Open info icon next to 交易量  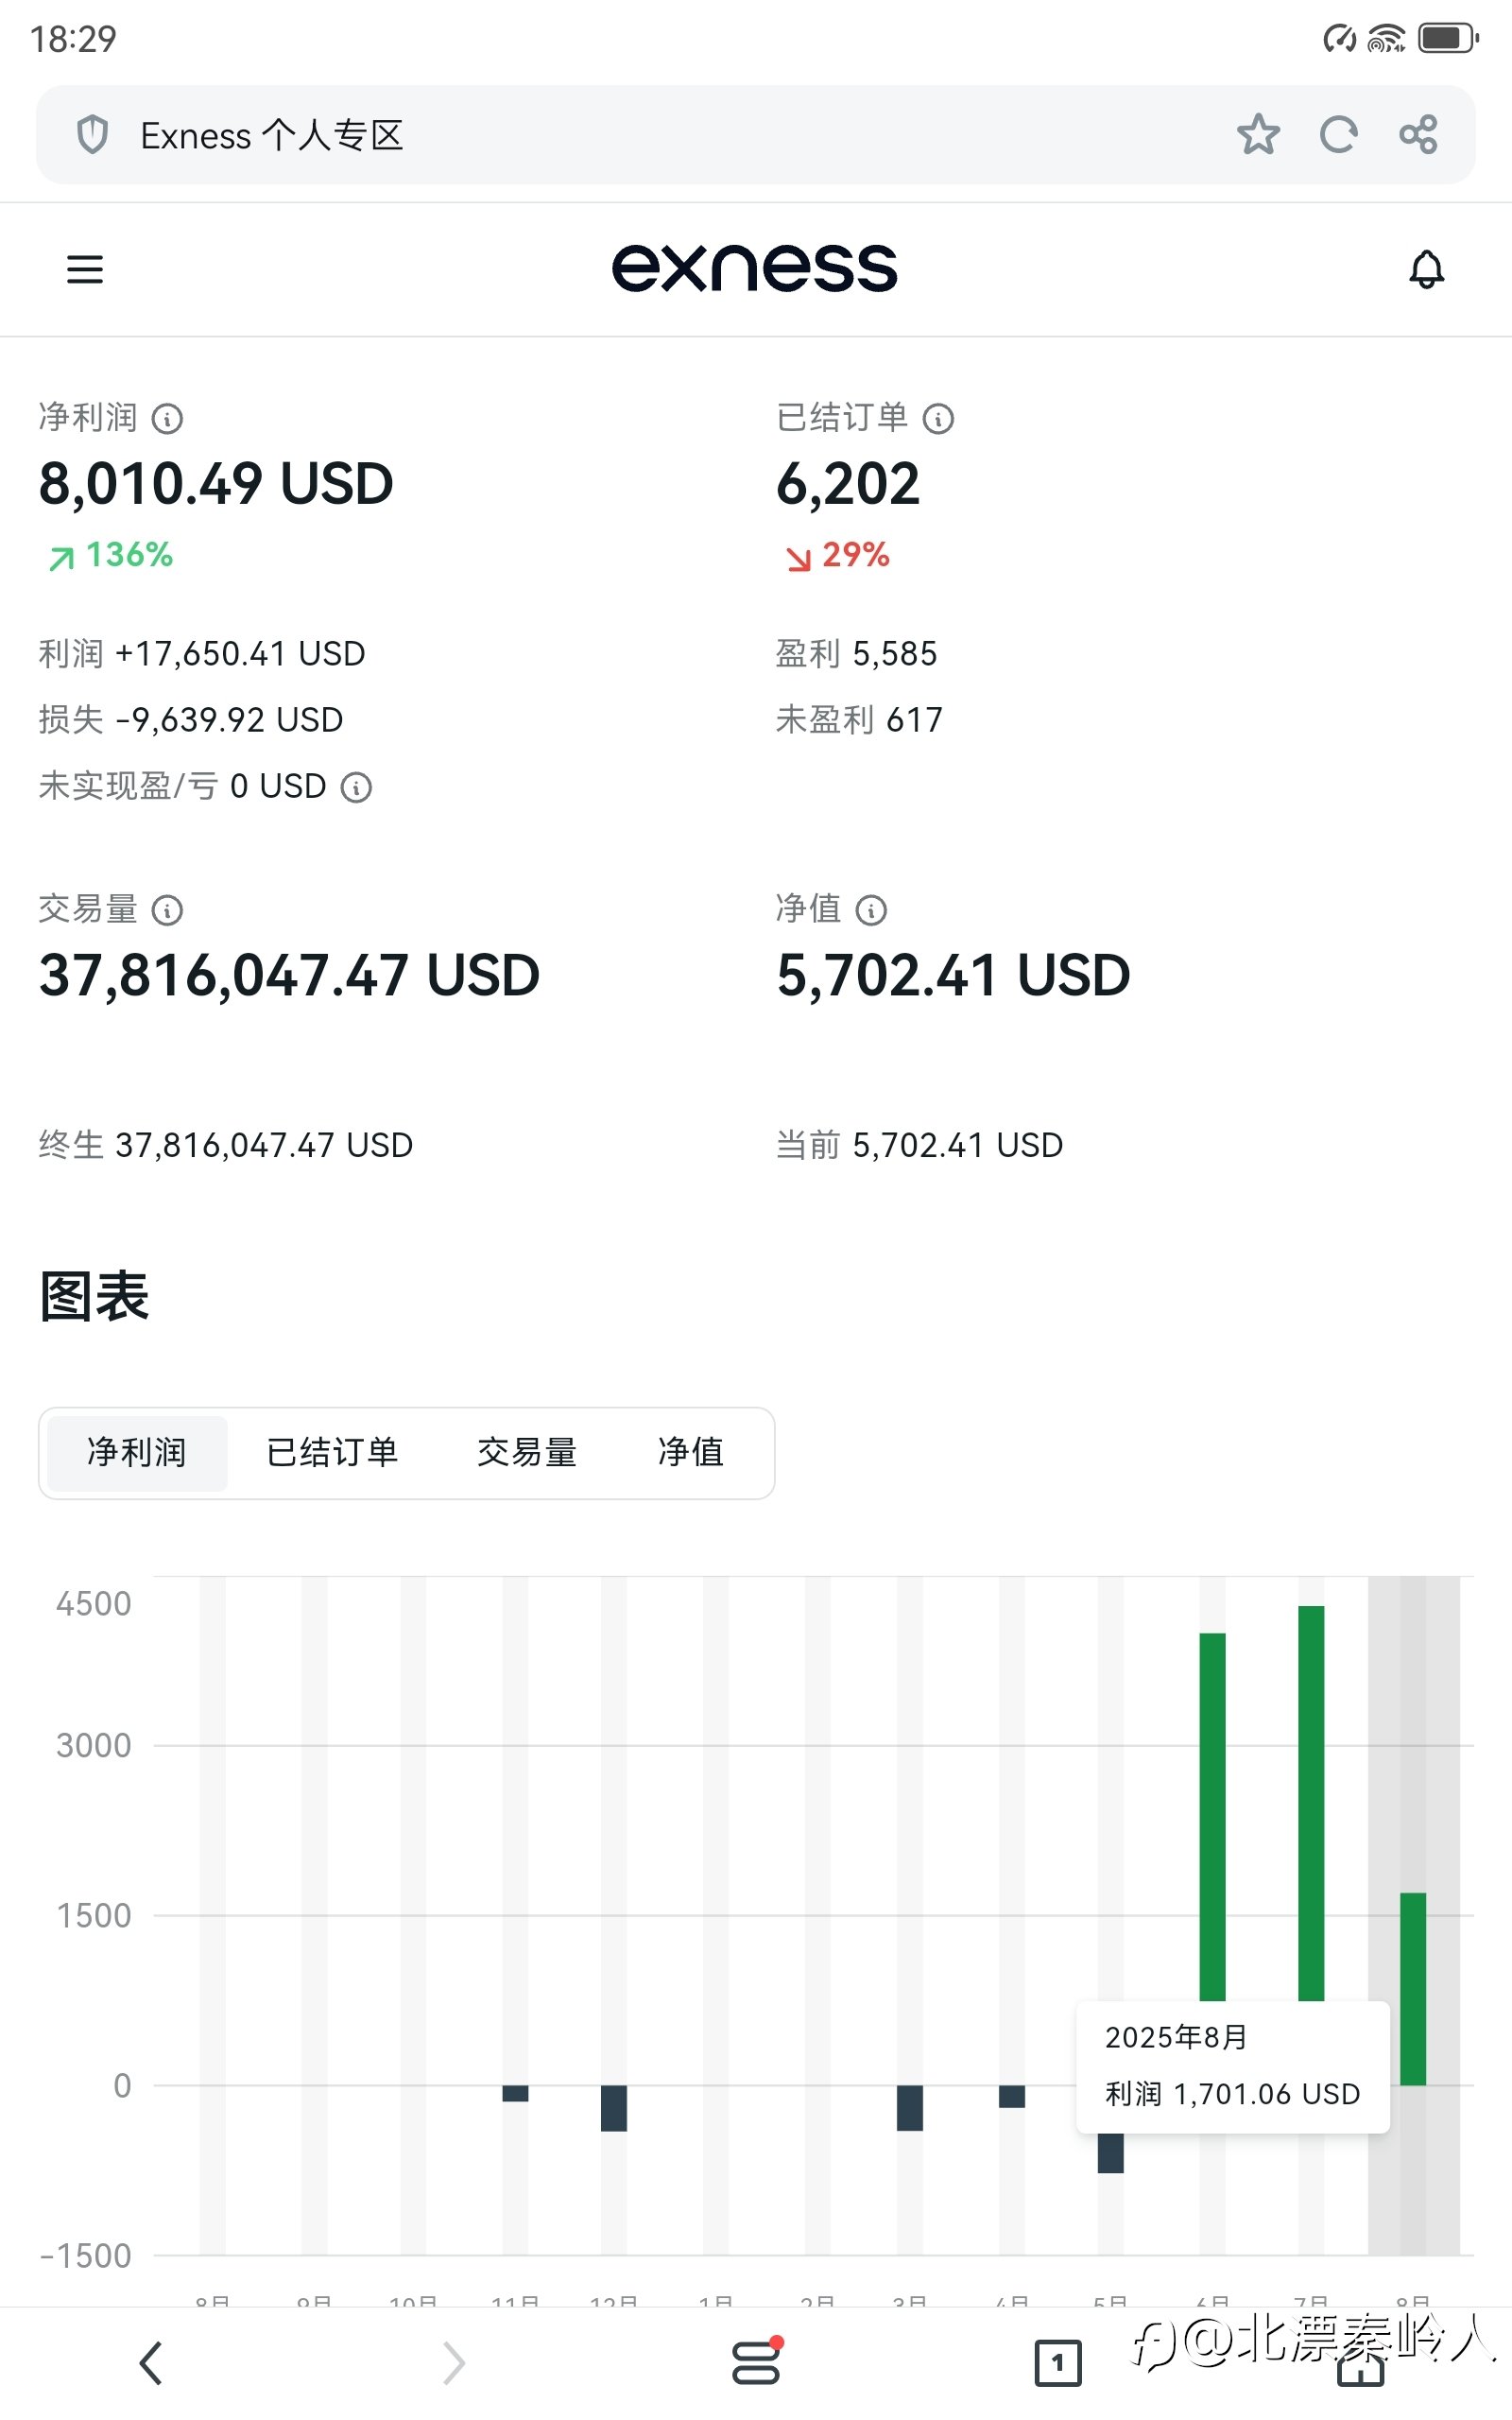pos(167,910)
